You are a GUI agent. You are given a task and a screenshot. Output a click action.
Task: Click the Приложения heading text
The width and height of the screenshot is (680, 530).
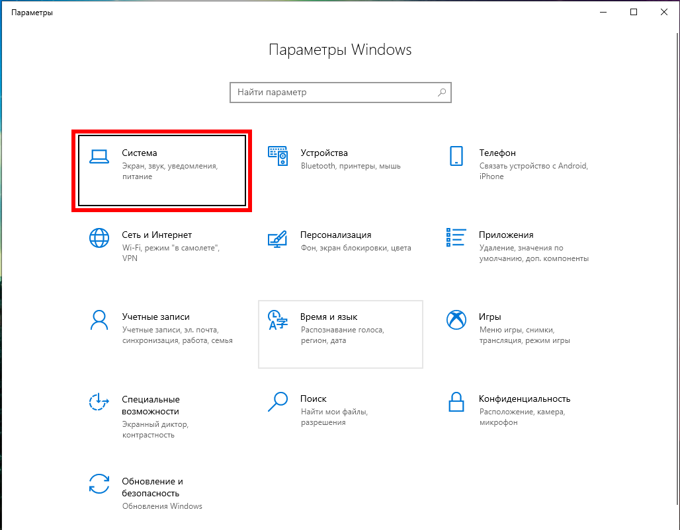pyautogui.click(x=506, y=235)
